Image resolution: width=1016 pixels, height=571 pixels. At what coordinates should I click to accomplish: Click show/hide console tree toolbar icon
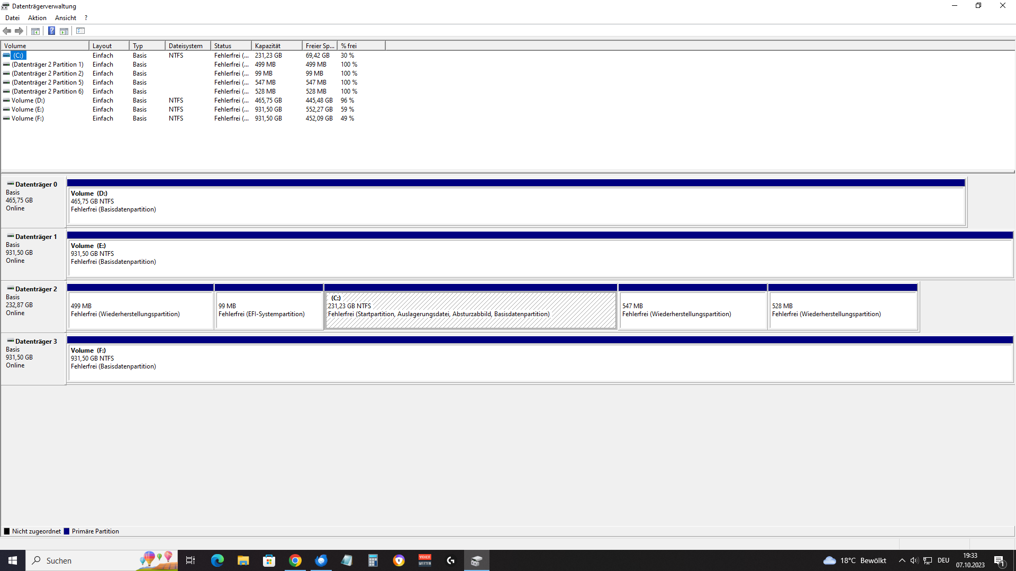pos(35,31)
